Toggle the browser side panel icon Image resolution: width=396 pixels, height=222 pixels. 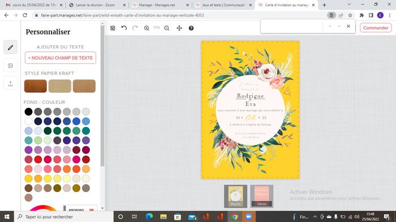pos(371,15)
